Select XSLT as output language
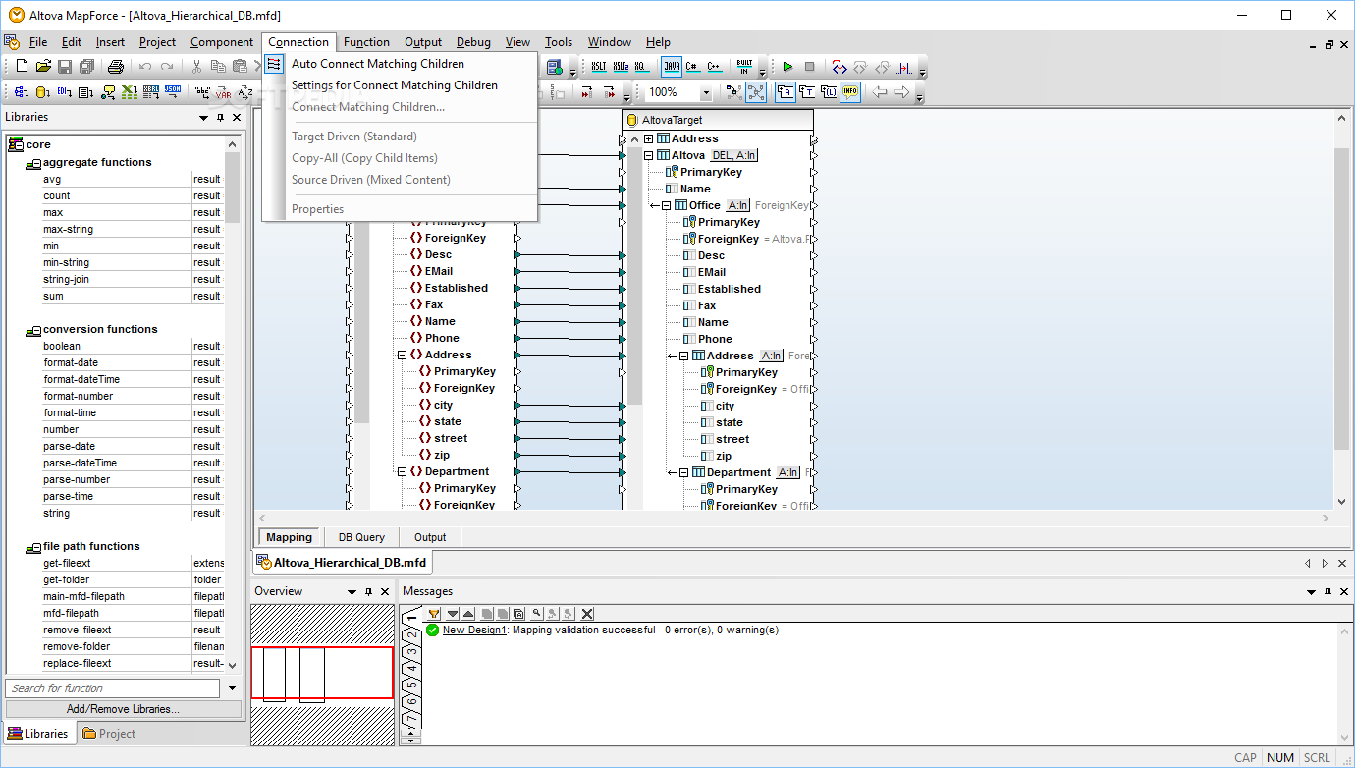Image resolution: width=1355 pixels, height=768 pixels. click(599, 67)
